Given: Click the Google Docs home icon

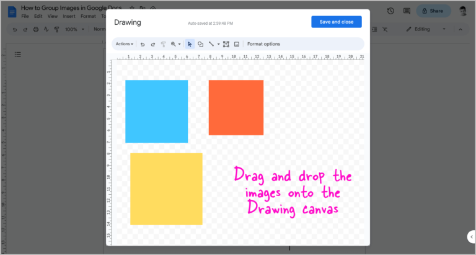Looking at the screenshot, I should [12, 12].
